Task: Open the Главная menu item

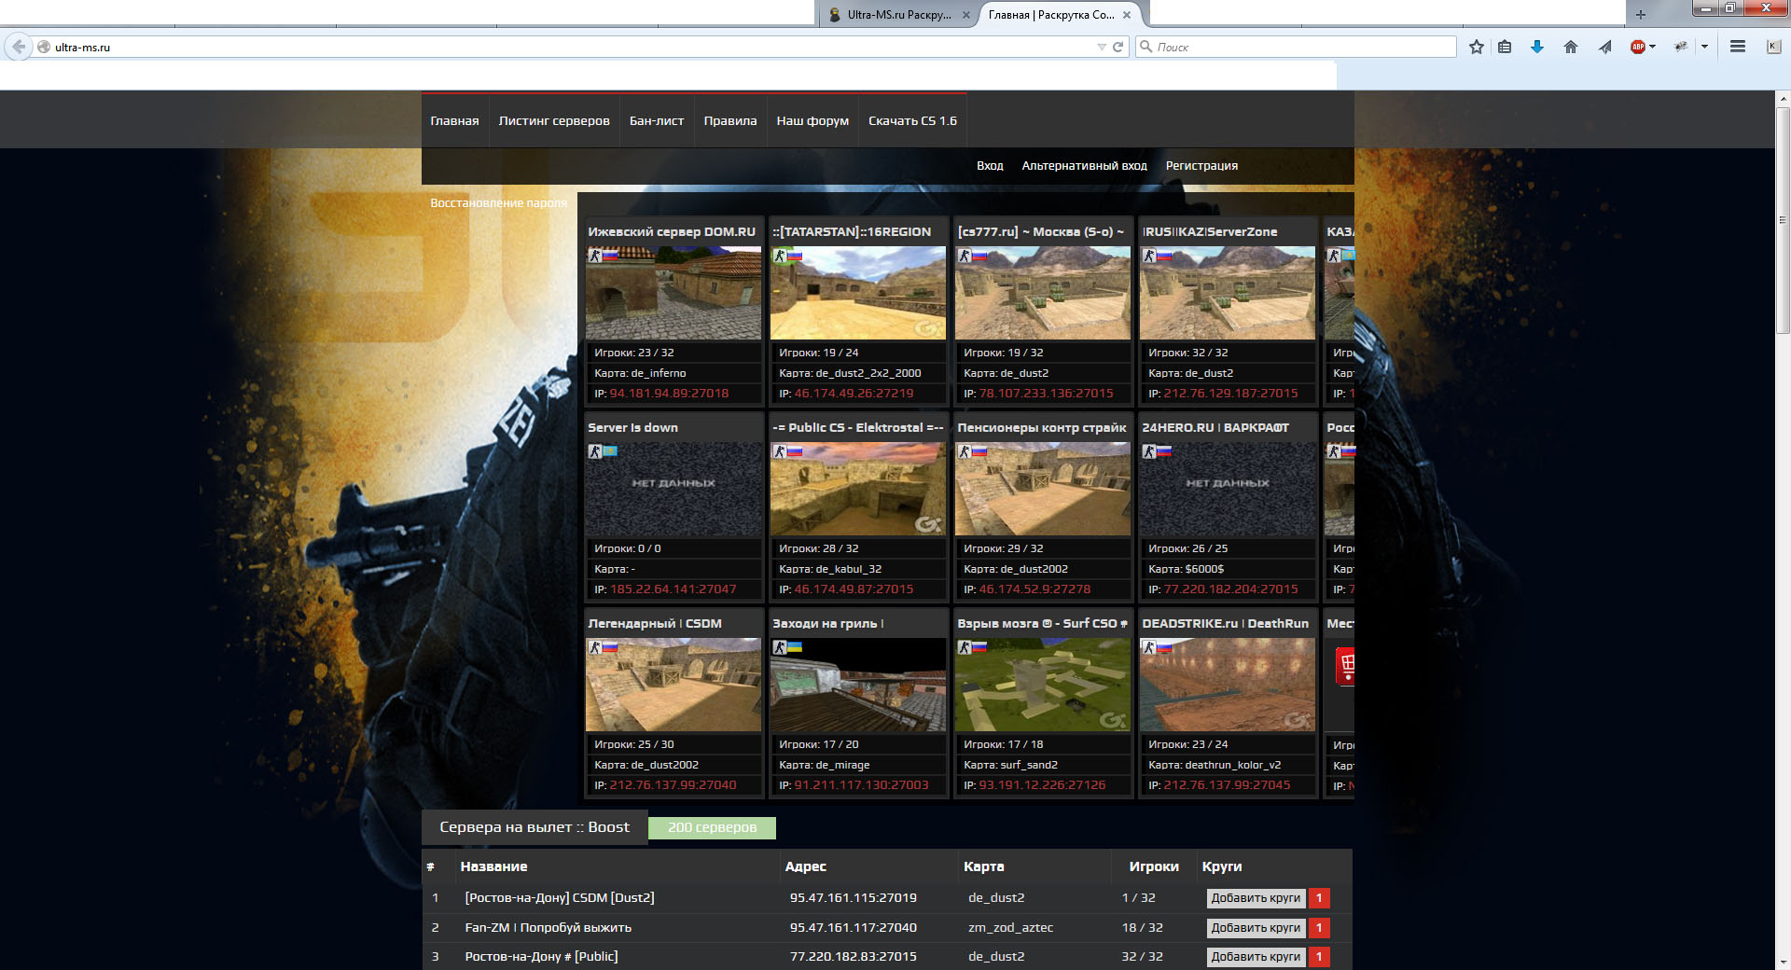Action: [454, 121]
